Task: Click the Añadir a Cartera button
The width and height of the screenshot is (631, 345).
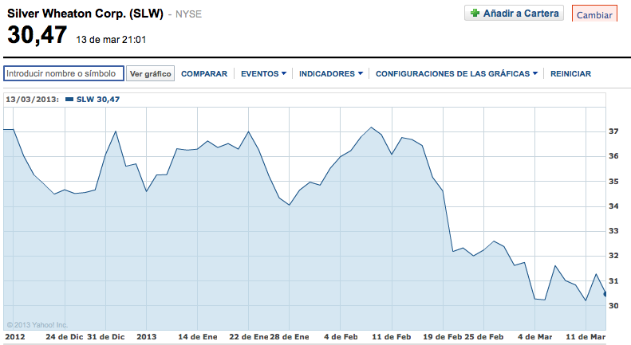Action: click(514, 13)
